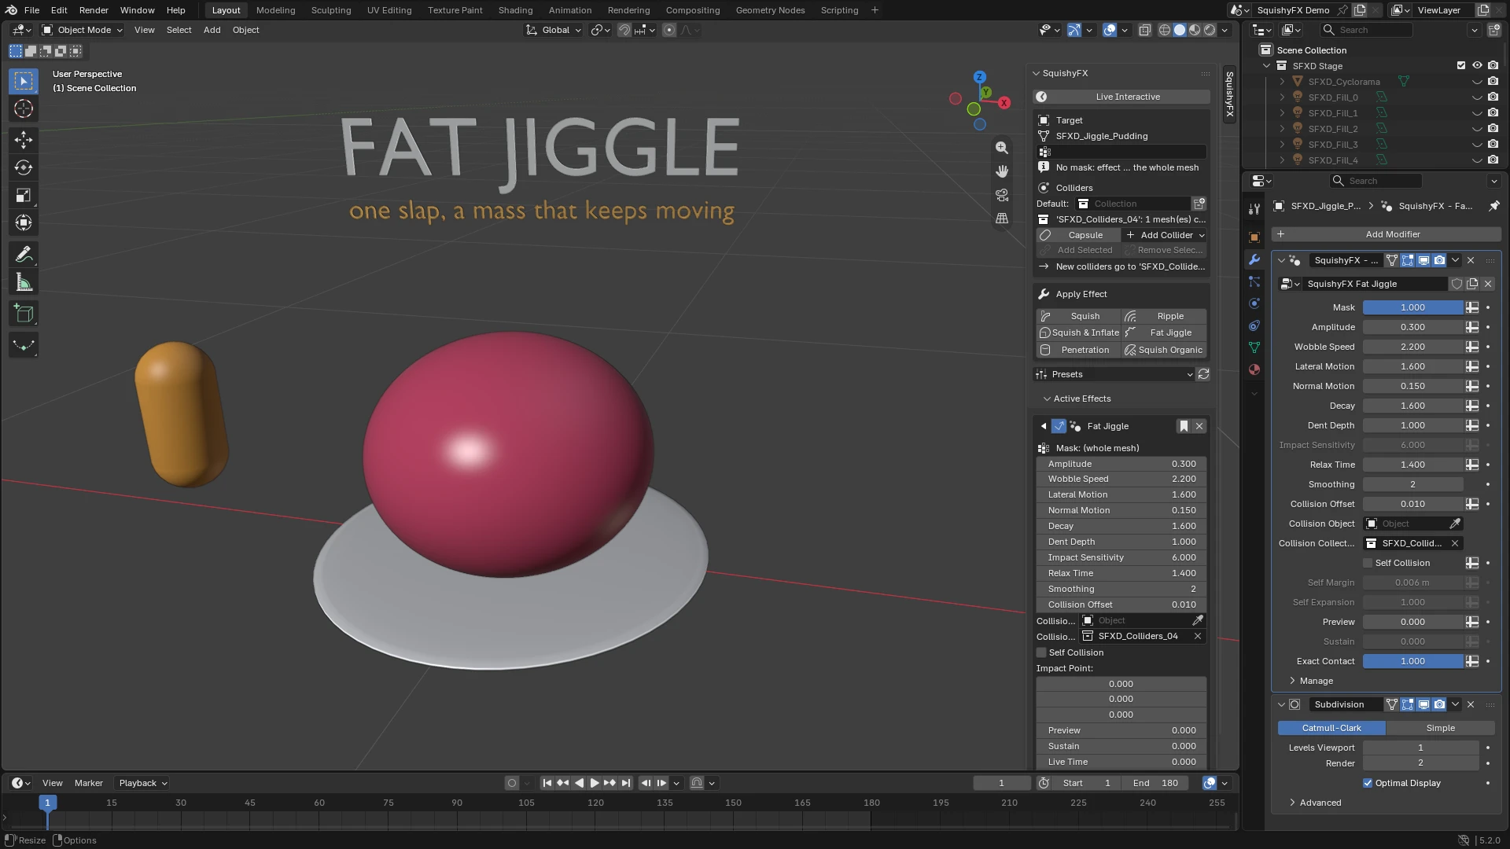
Task: Open the Modifiers wrench properties tab
Action: 1254,259
